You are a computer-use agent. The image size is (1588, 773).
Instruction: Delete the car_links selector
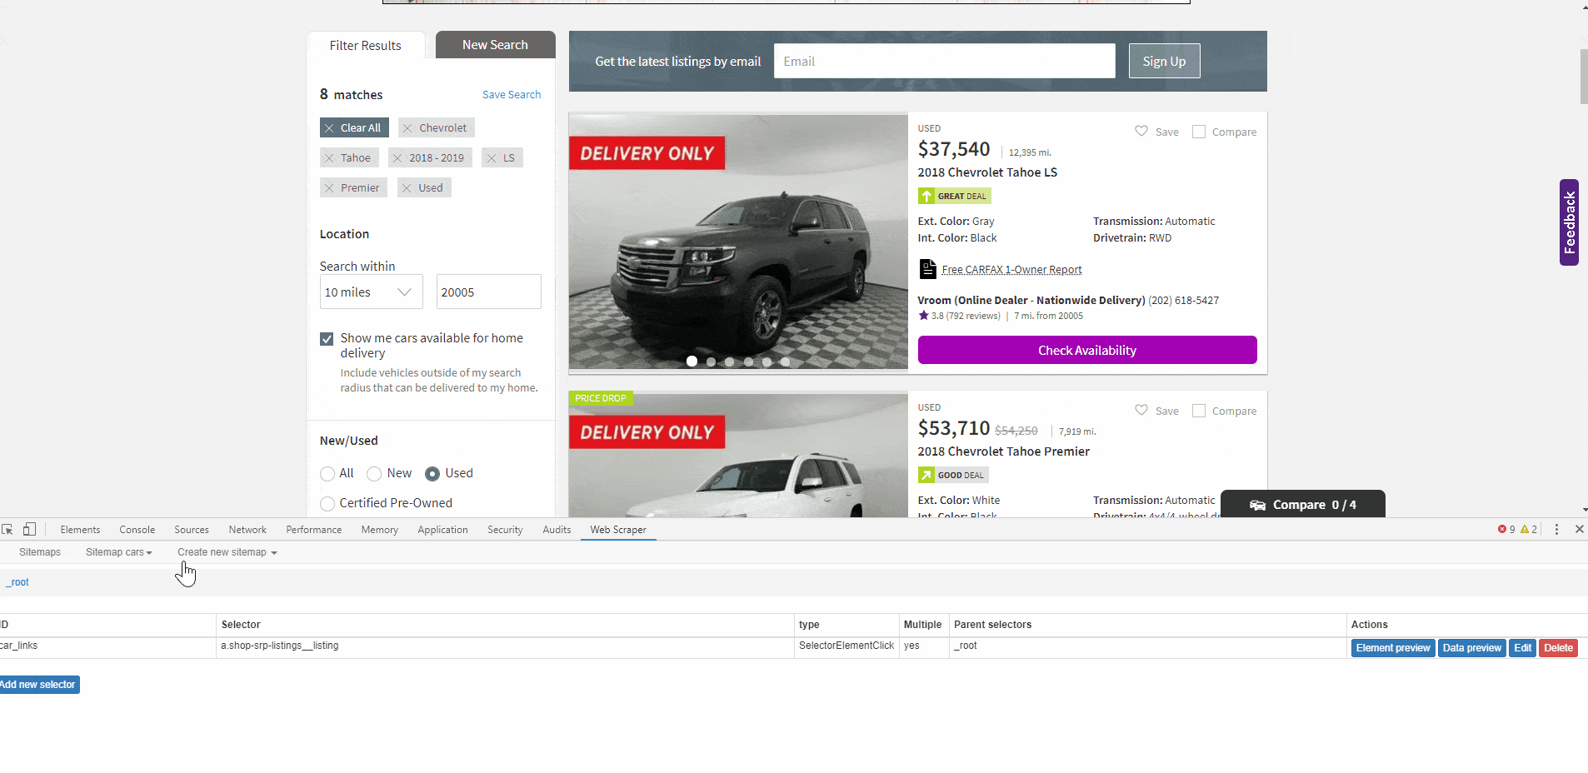coord(1558,648)
